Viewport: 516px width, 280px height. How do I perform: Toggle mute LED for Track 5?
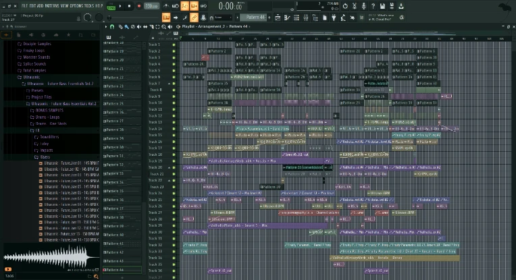click(x=174, y=70)
